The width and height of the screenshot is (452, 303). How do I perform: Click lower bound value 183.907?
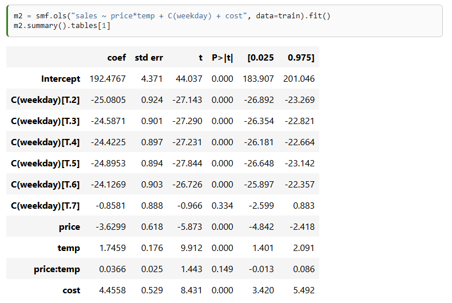258,79
